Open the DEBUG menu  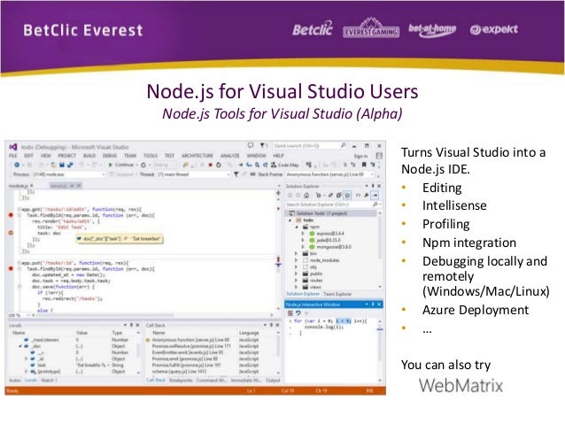tap(110, 156)
